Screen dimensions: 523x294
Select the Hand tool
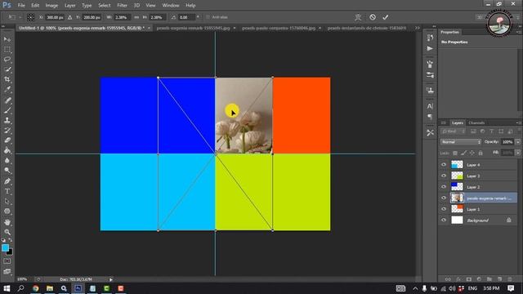(x=7, y=222)
